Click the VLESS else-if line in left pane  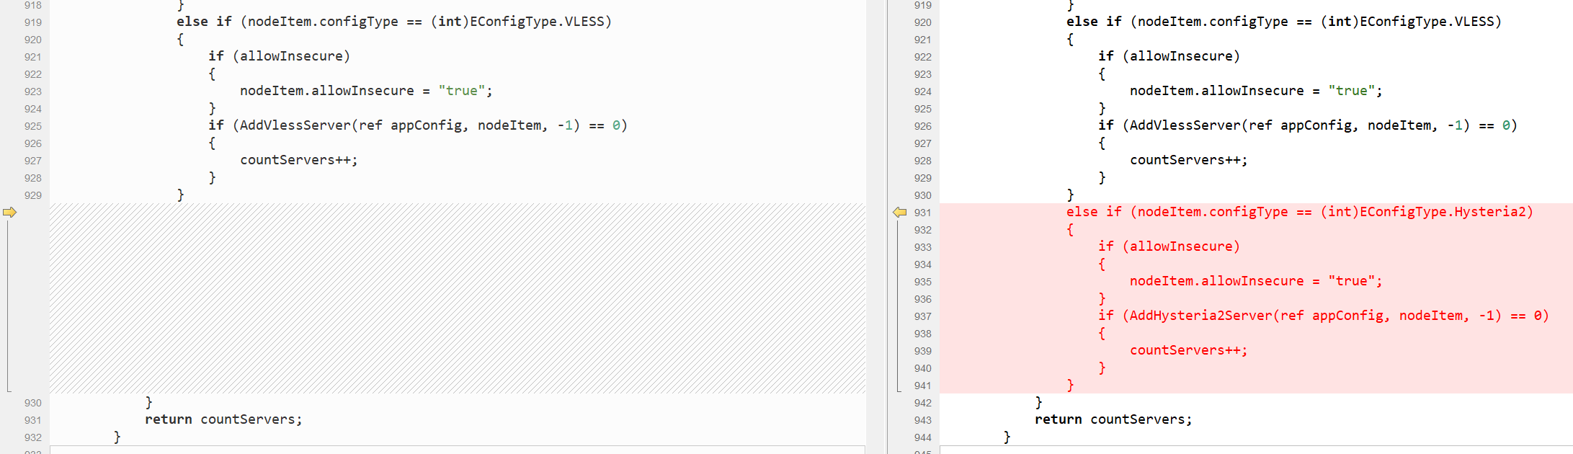coord(393,22)
